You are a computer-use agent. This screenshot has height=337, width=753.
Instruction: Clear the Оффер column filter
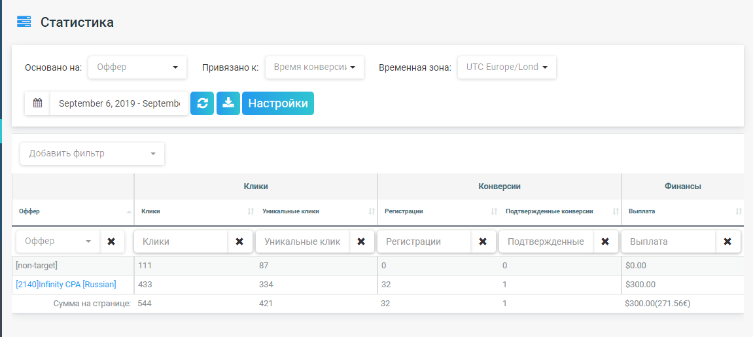(111, 241)
